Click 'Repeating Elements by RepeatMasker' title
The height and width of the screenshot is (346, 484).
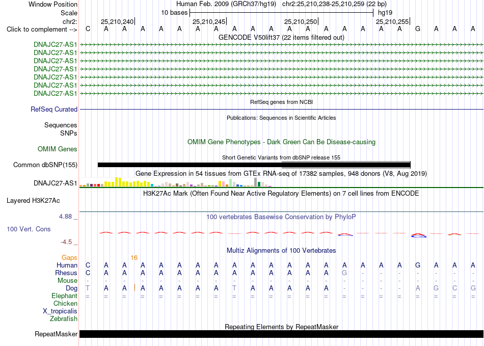[x=281, y=327]
